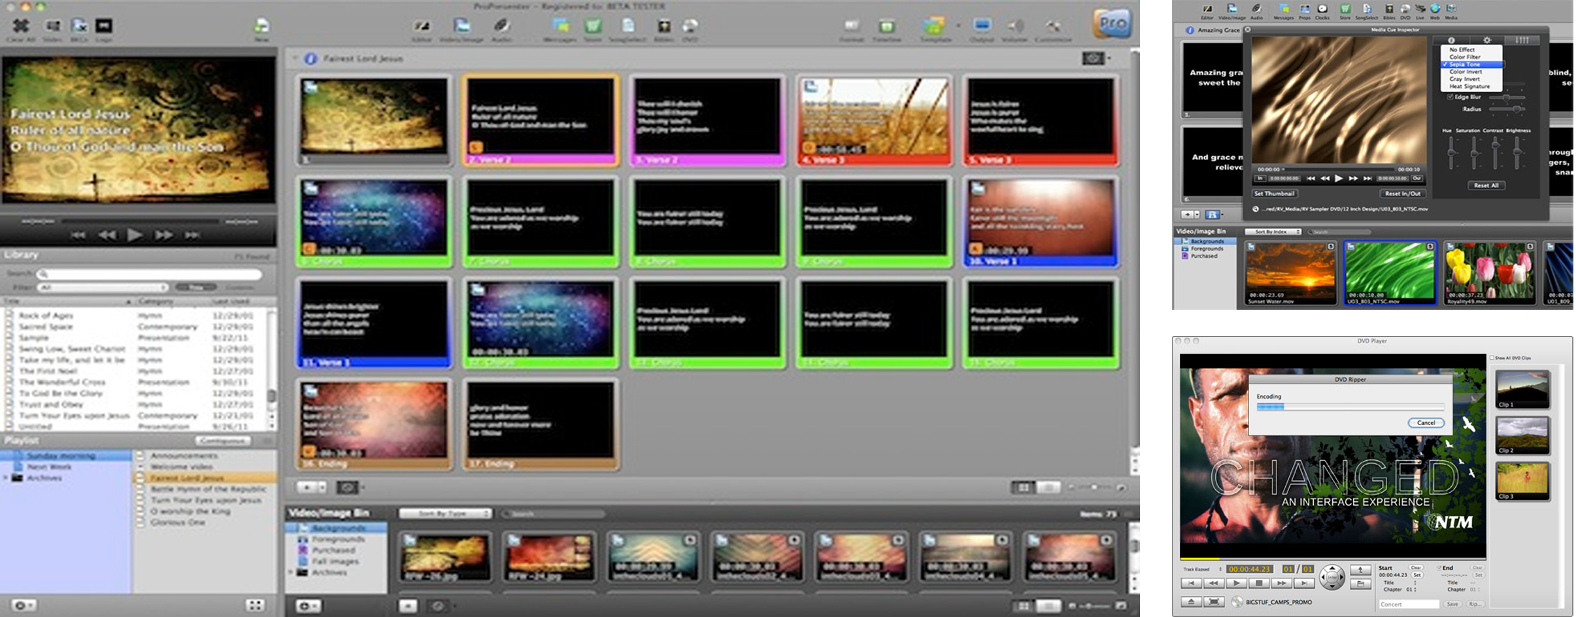Cancel the DVD Ripper encoding
The image size is (1576, 617).
point(1425,423)
